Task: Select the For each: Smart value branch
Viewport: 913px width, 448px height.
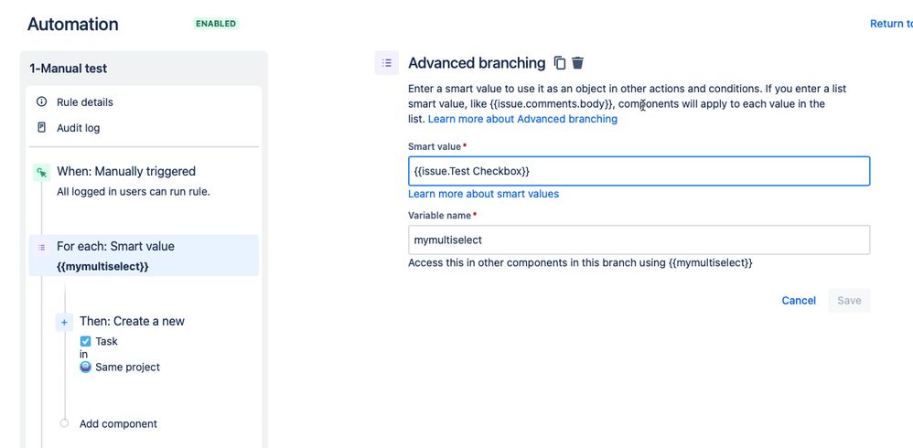Action: (x=144, y=255)
